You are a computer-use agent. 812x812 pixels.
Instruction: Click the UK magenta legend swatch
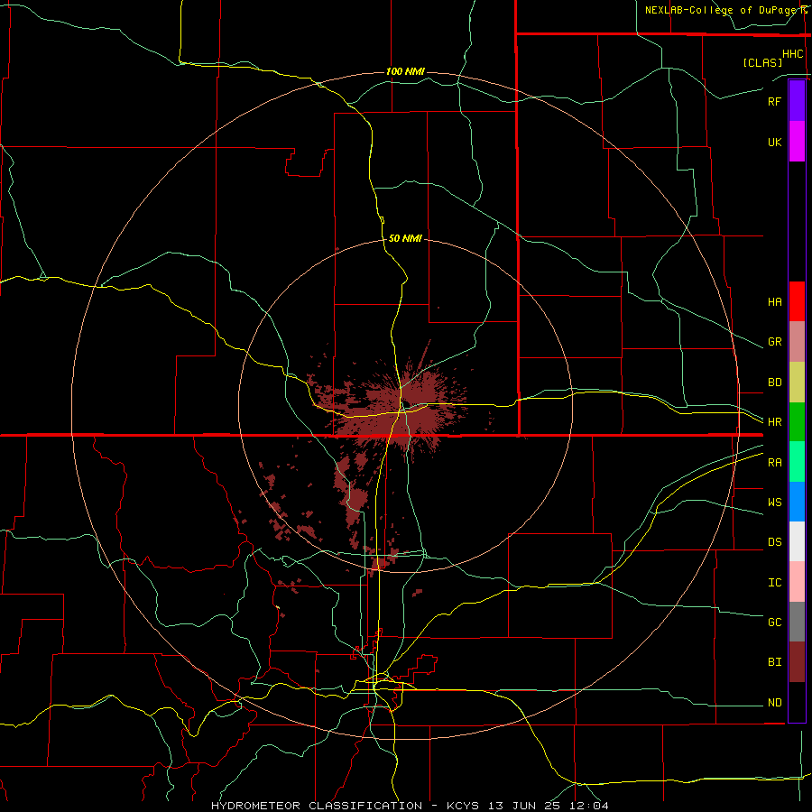point(797,142)
